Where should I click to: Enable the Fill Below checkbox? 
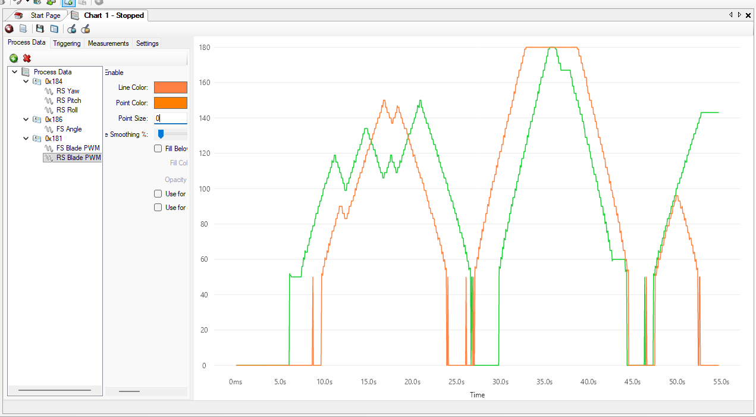pos(158,148)
